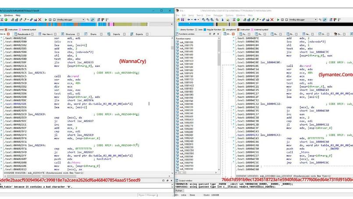The image size is (353, 199).
Task: Click close box on Imports tab
Action: click(x=124, y=34)
